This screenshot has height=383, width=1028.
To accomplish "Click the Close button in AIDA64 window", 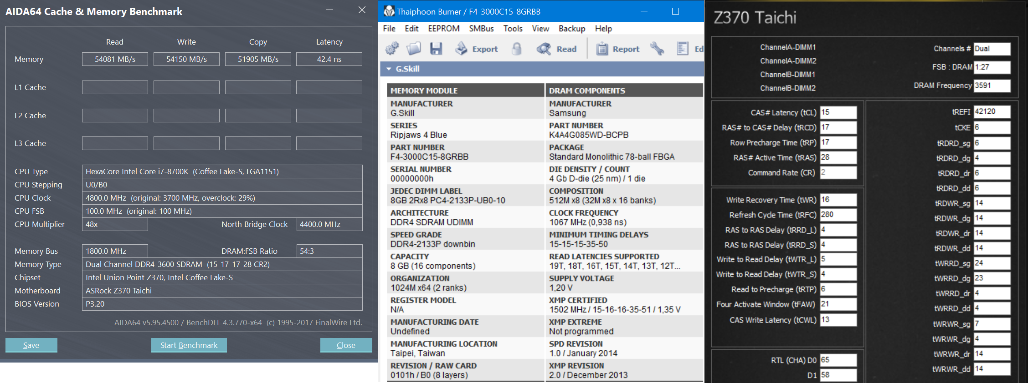I will 346,345.
